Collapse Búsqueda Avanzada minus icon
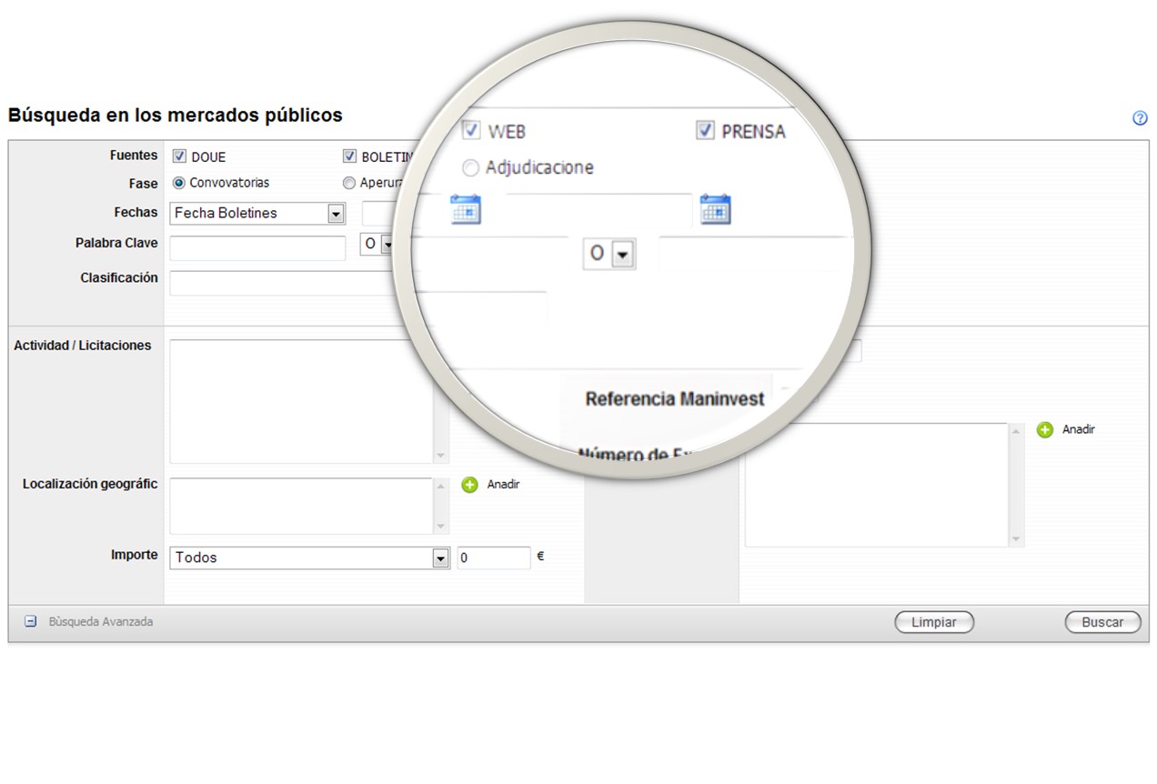The image size is (1157, 784). click(30, 622)
